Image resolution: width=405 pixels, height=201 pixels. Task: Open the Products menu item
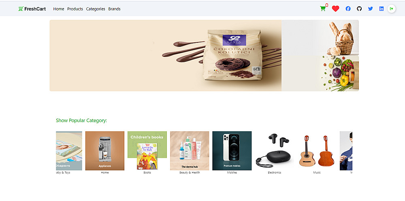pos(75,9)
